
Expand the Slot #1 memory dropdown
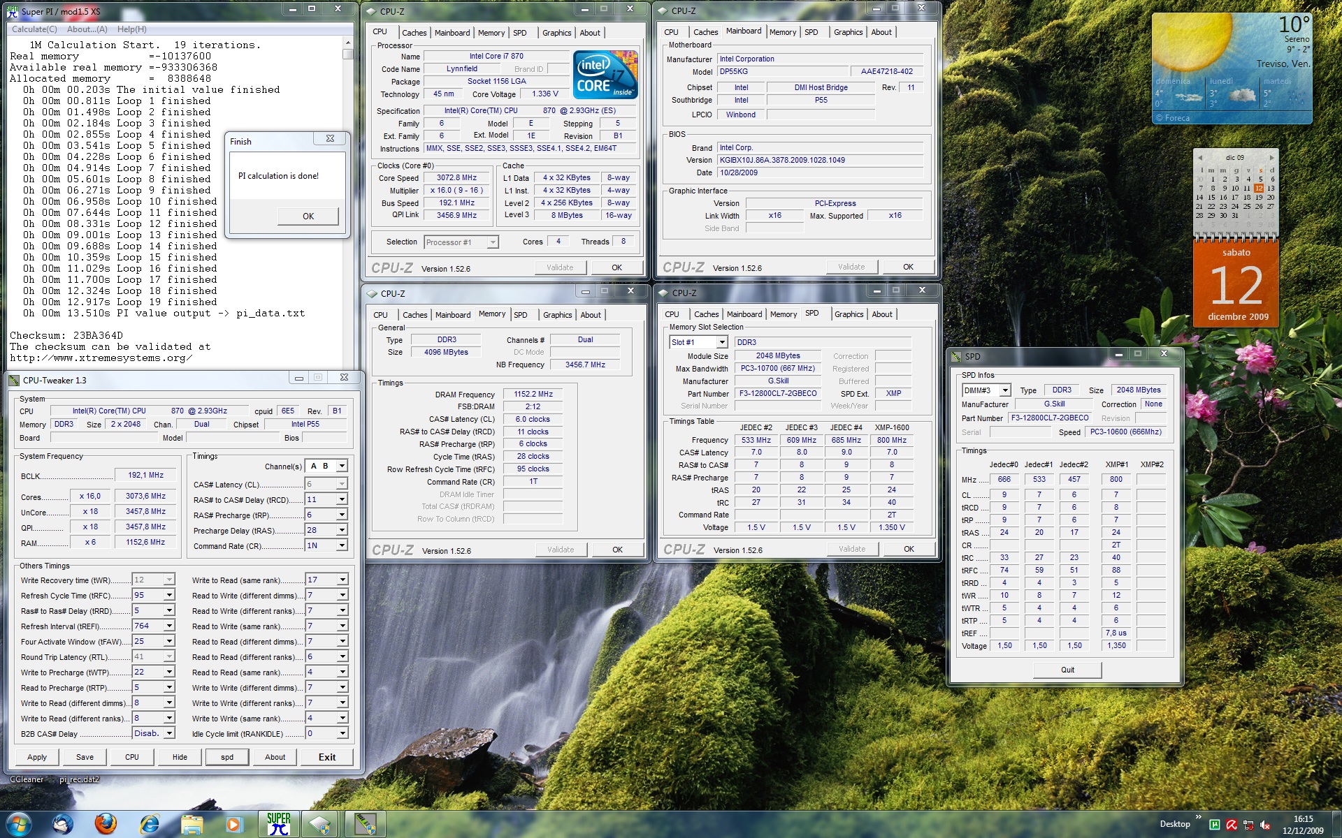[x=721, y=342]
